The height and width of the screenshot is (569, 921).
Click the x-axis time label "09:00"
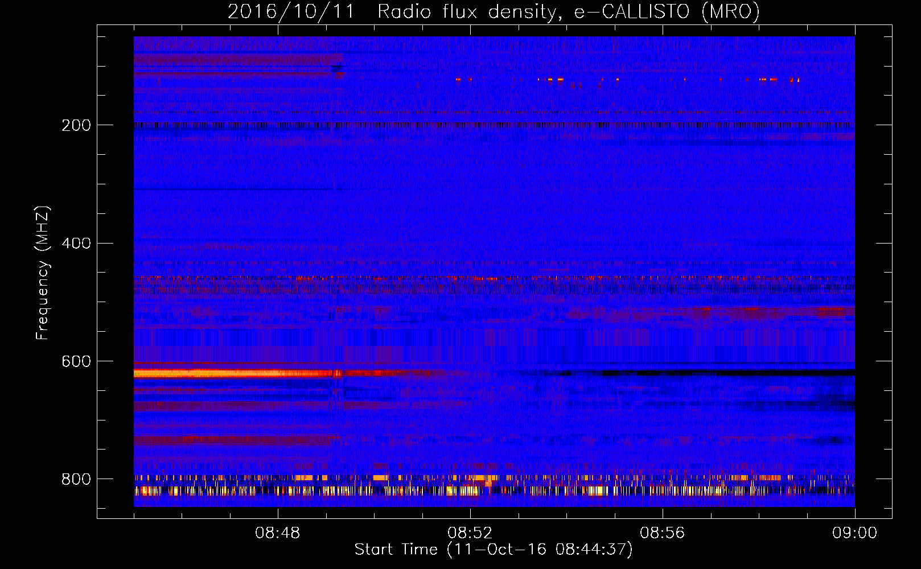pyautogui.click(x=855, y=533)
